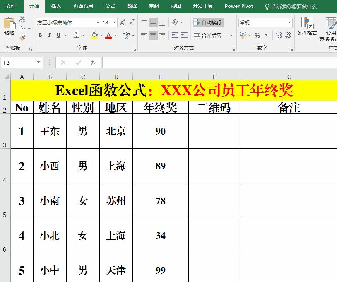Click the borders icon
This screenshot has height=282, width=337.
point(76,35)
